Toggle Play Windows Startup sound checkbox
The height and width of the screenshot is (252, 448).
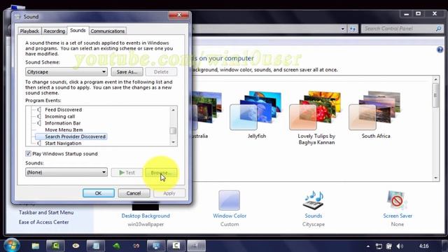coord(28,154)
